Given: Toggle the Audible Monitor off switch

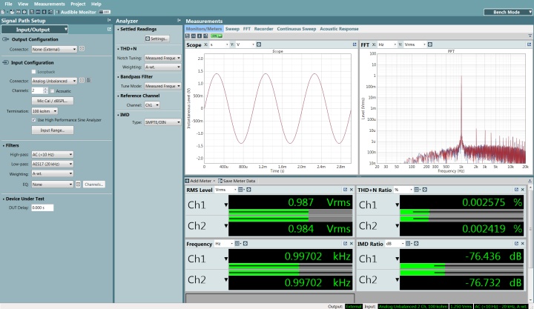Looking at the screenshot, I should pyautogui.click(x=105, y=12).
